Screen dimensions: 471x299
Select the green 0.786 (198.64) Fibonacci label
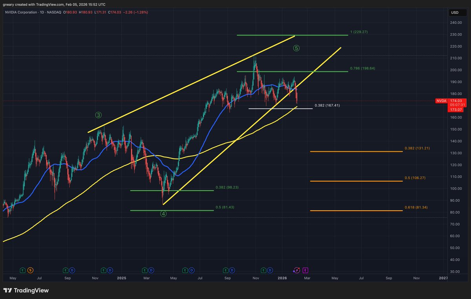click(363, 68)
